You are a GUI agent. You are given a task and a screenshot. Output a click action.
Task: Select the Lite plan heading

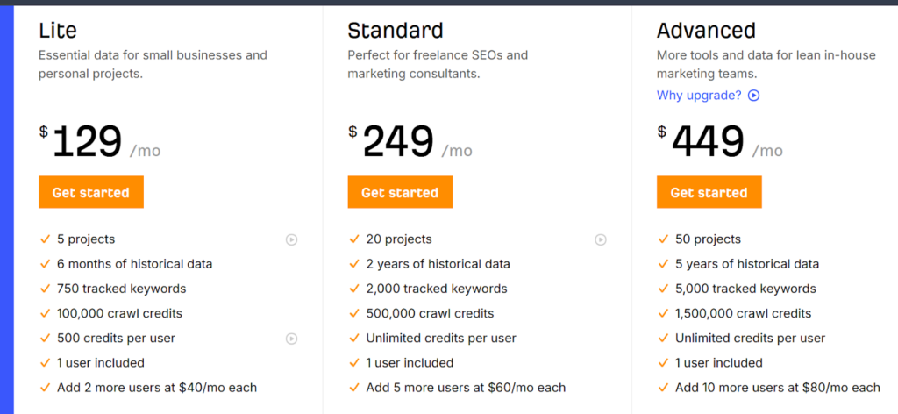pos(58,31)
